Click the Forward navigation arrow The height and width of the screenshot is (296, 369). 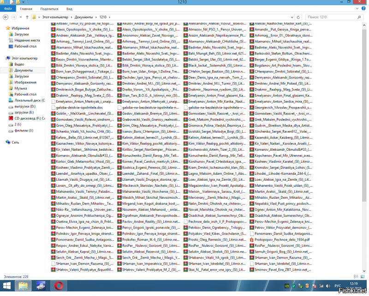14,17
